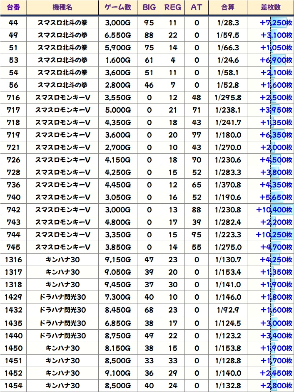Click the 9,450G game count cell

(x=118, y=285)
